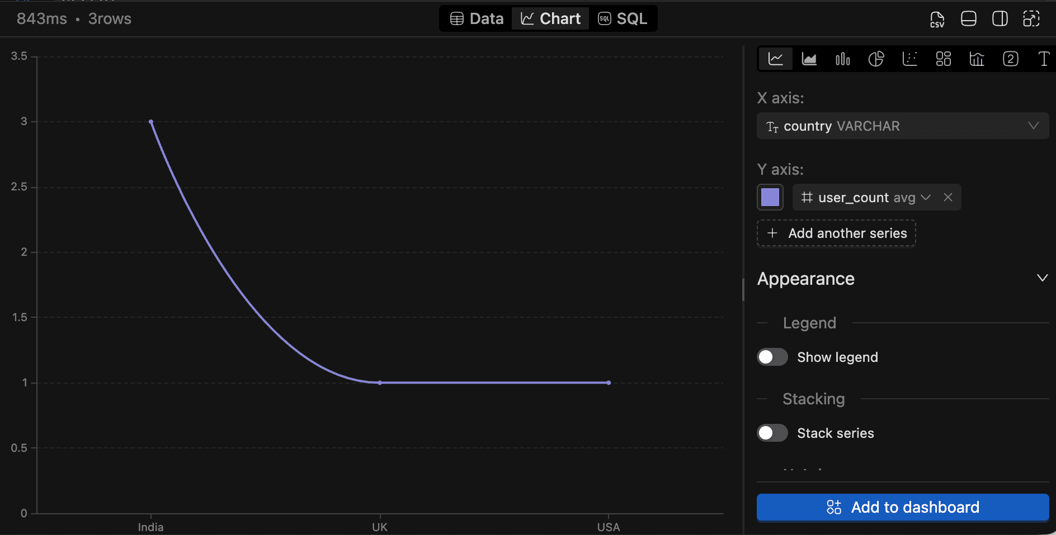Select the scatter plot chart type
Viewport: 1056px width, 535px height.
click(909, 59)
